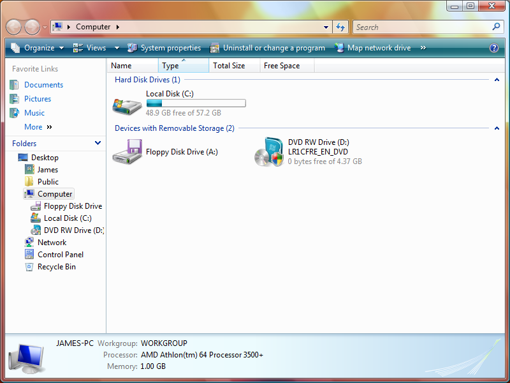510x383 pixels.
Task: Click the Folders pane header label
Action: (24, 143)
